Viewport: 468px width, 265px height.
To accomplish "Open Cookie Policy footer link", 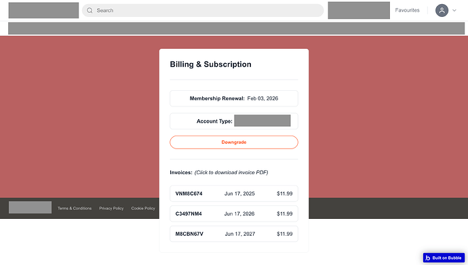I will point(143,208).
